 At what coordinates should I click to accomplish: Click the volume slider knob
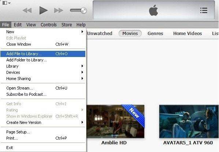tap(83, 10)
